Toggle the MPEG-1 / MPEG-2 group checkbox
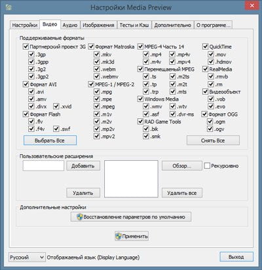The image size is (262, 270). 91,84
